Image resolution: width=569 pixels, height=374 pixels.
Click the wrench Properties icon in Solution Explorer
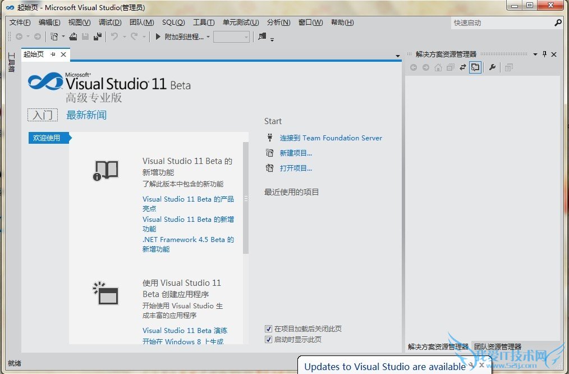tap(492, 67)
